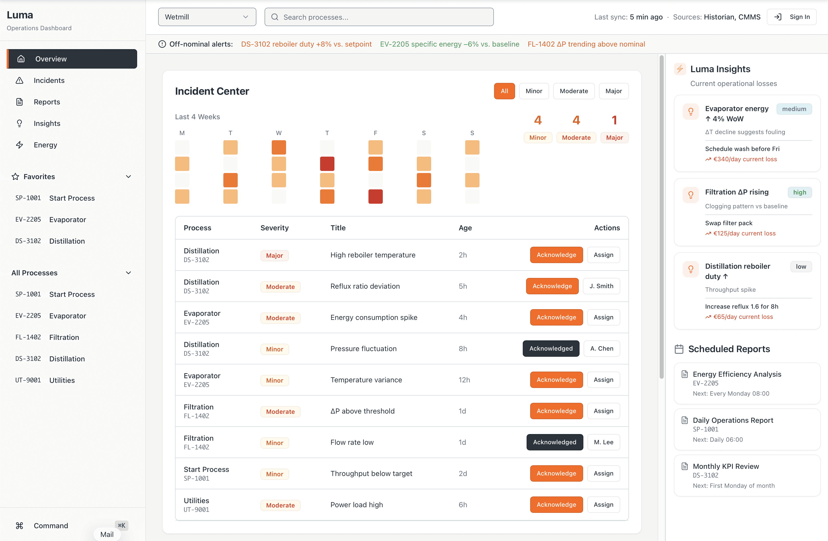The width and height of the screenshot is (828, 541).
Task: Click the Command key icon at bottom
Action: tap(19, 526)
